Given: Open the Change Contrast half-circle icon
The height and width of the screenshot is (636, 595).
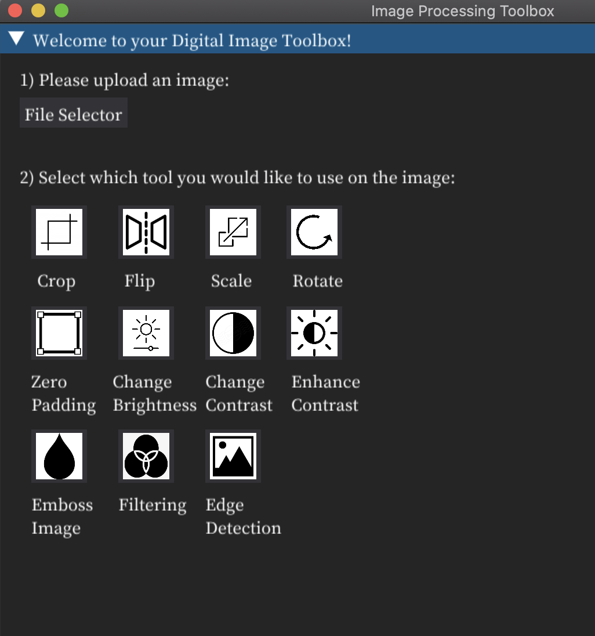Looking at the screenshot, I should 233,333.
